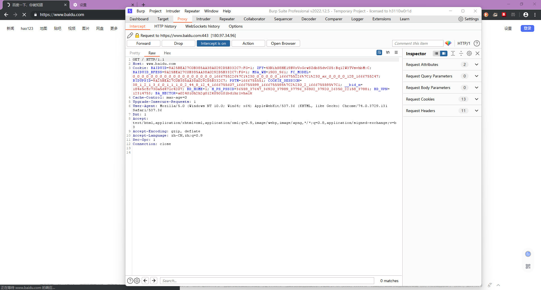Open Burp Settings gear button
This screenshot has width=541, height=290.
pos(468,19)
